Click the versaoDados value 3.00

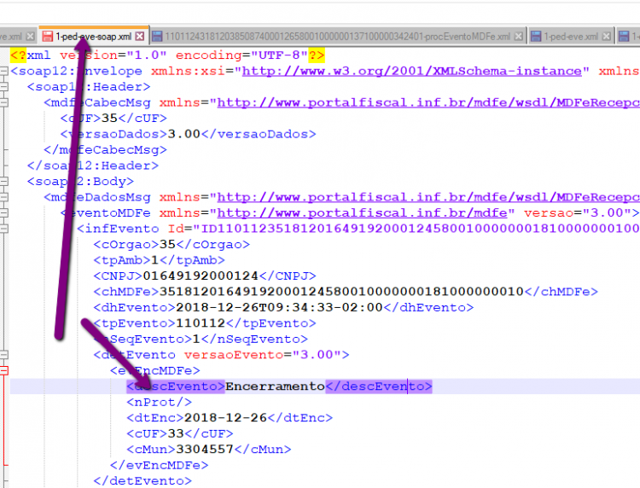183,134
